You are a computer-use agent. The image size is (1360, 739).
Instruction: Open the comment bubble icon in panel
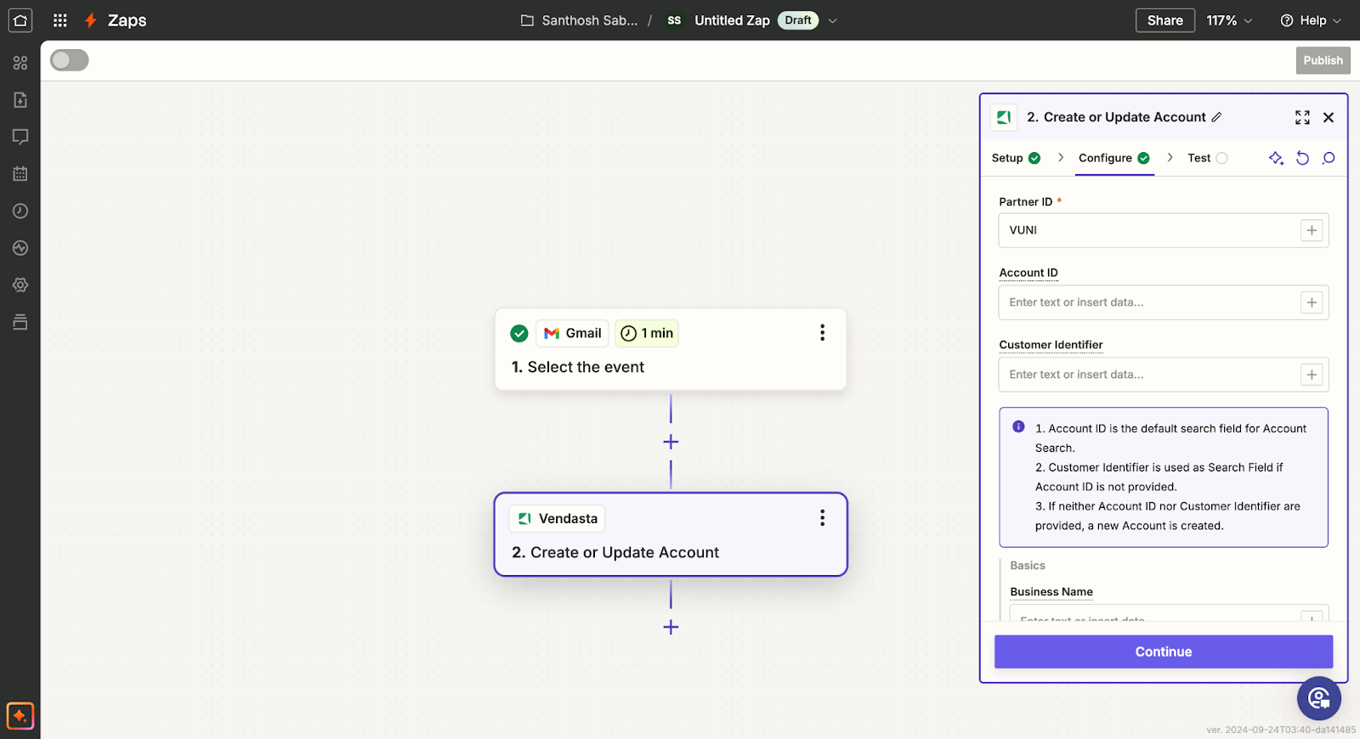(x=1329, y=158)
